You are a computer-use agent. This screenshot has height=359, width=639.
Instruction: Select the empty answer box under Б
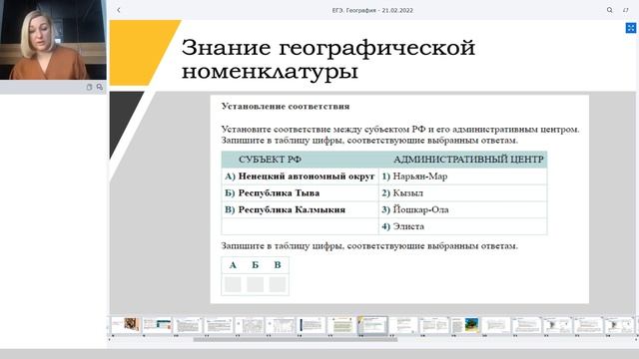256,284
